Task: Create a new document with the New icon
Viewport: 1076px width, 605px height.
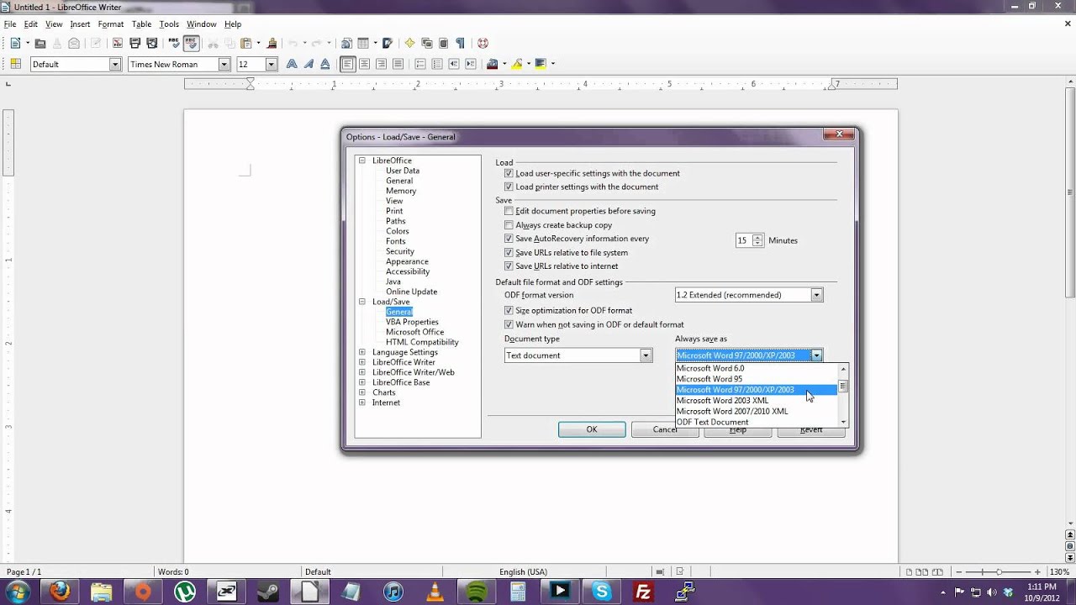Action: point(15,43)
